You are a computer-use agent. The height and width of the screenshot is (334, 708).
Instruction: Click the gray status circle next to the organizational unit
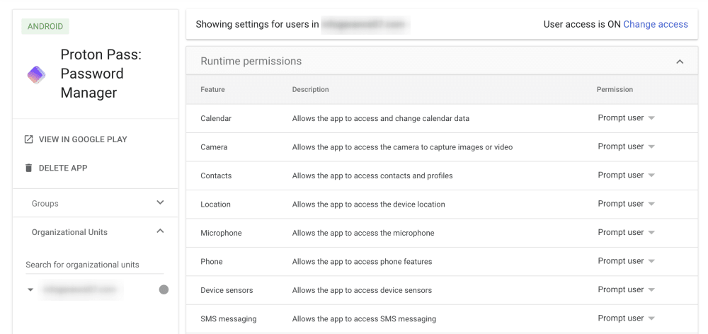tap(164, 289)
